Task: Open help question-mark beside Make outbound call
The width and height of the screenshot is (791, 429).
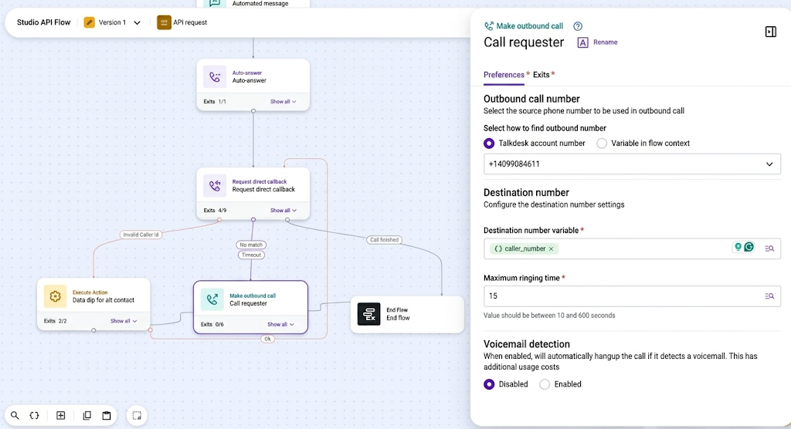Action: [x=578, y=26]
